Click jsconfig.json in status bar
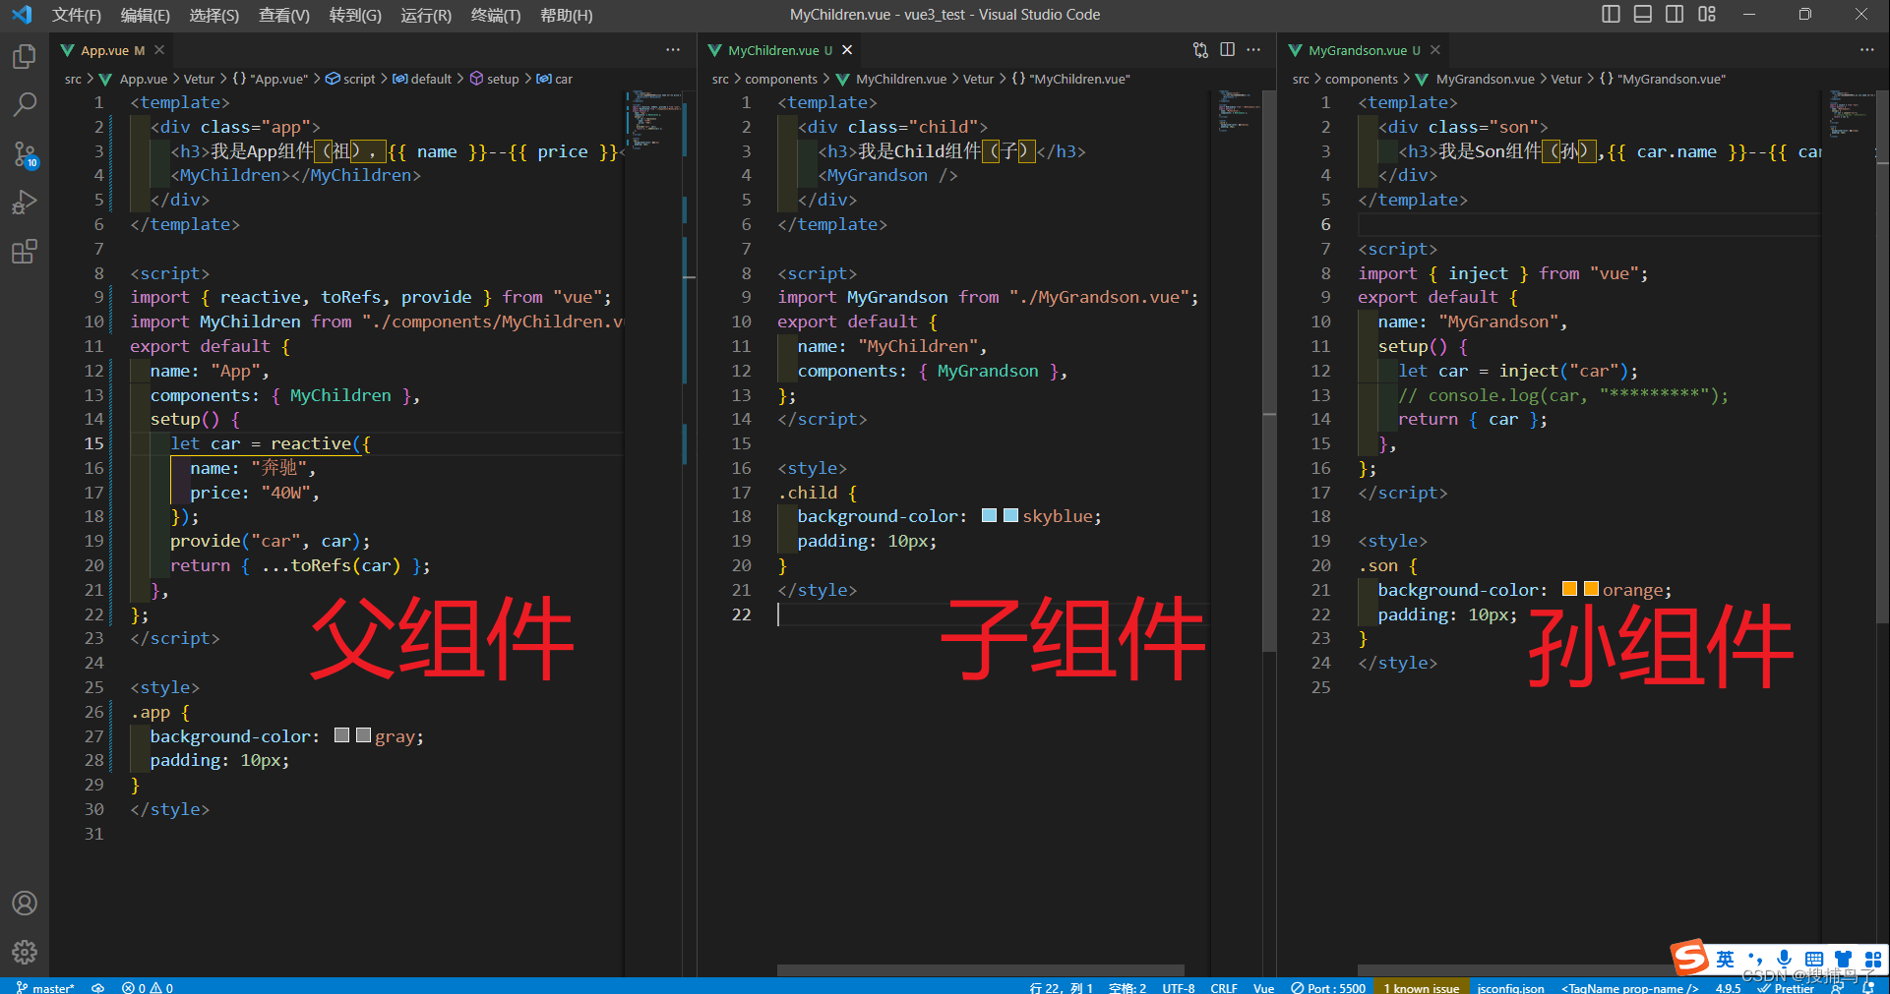The image size is (1890, 994). (x=1511, y=987)
